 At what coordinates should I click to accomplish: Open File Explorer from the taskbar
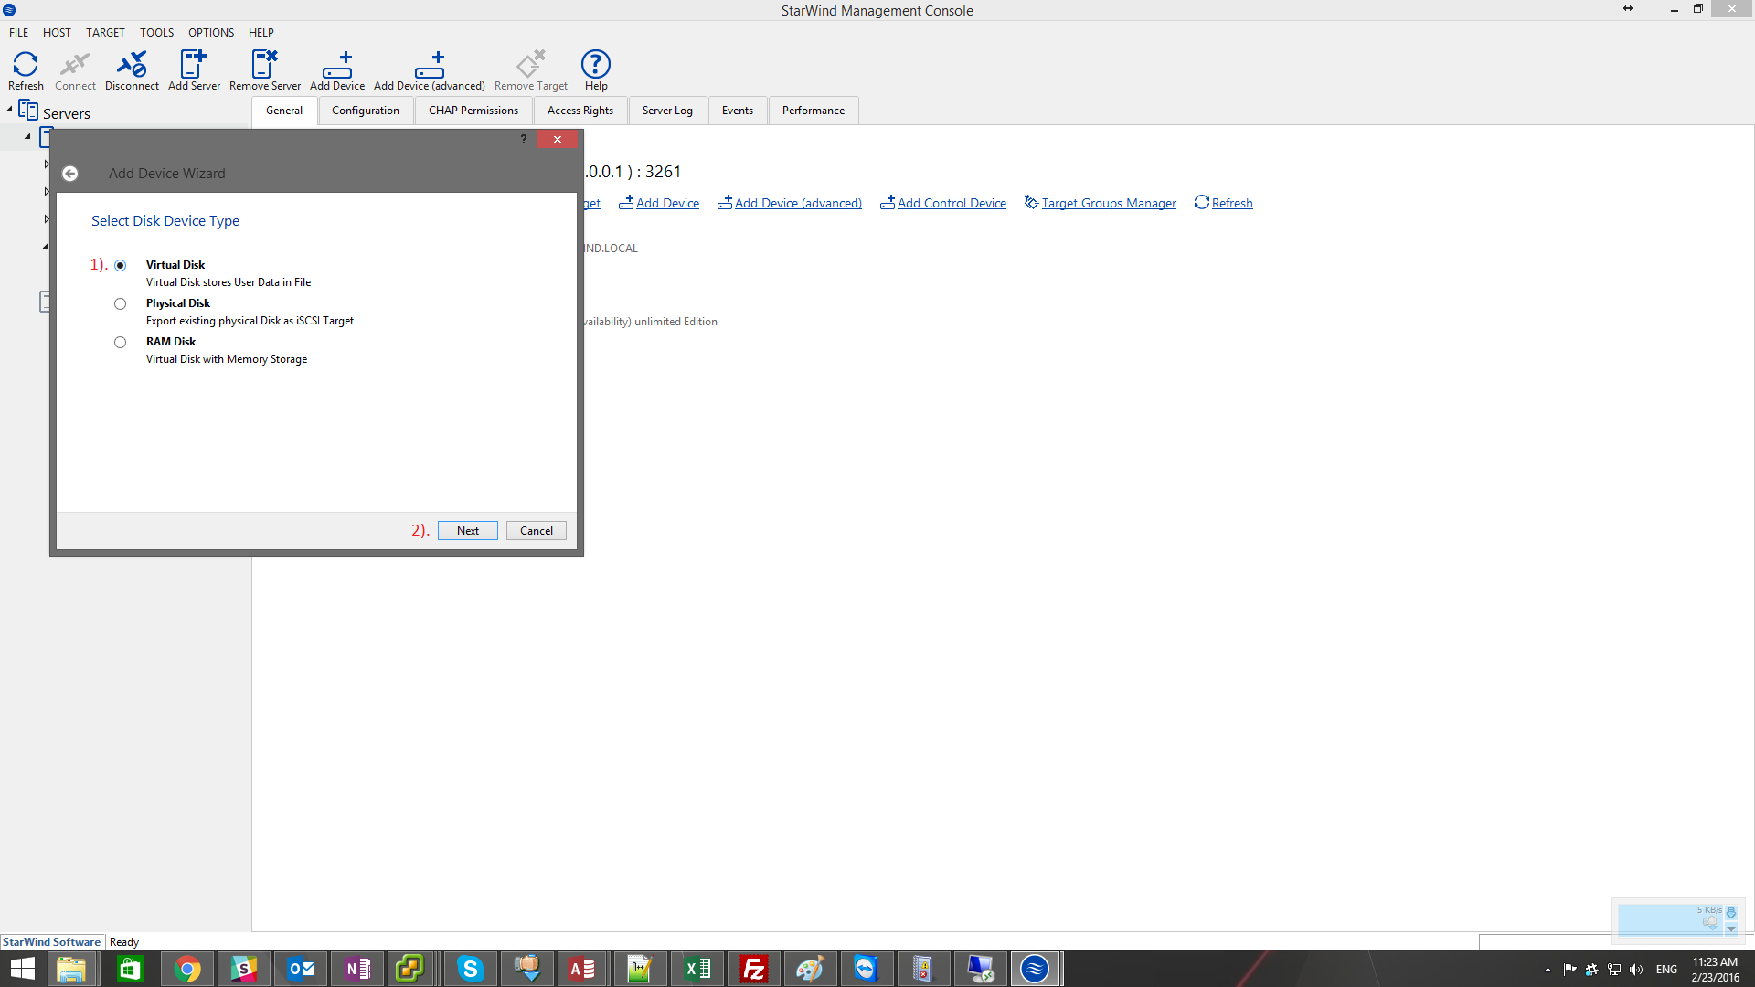coord(71,969)
